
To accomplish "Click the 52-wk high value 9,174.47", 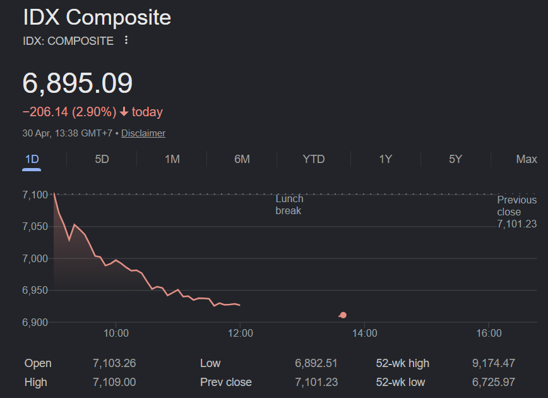I will (494, 363).
